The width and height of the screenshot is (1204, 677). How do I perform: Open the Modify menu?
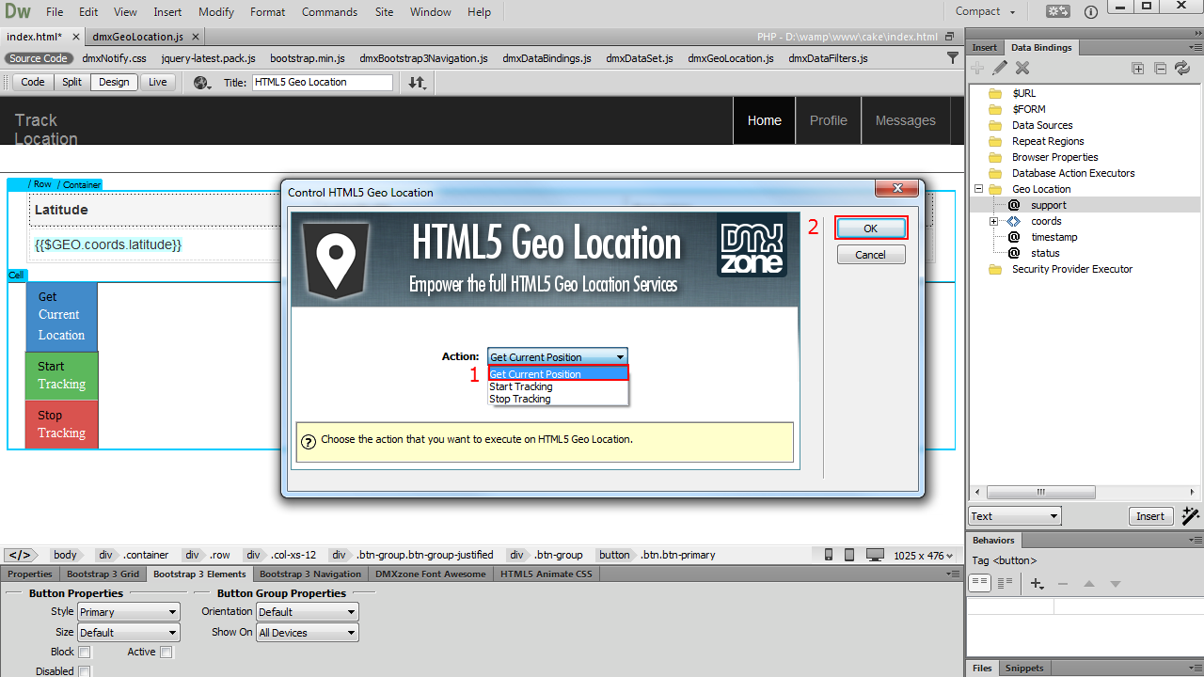click(x=216, y=12)
